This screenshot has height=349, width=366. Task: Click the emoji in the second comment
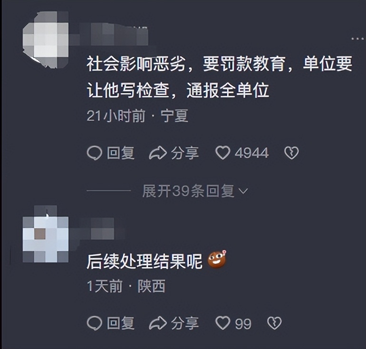(x=217, y=259)
